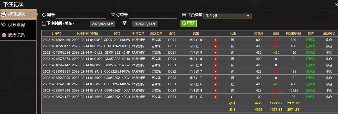This screenshot has height=114, width=338.
Task: Play video replay for order 260214048582054
Action: coord(215,52)
